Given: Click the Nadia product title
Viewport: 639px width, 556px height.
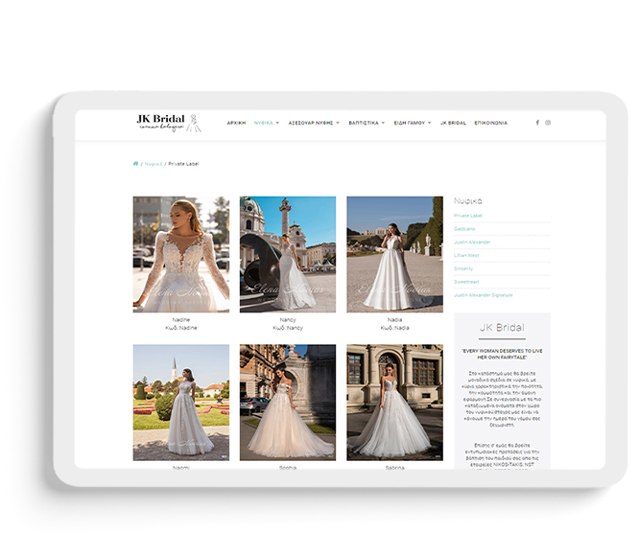Looking at the screenshot, I should point(395,320).
